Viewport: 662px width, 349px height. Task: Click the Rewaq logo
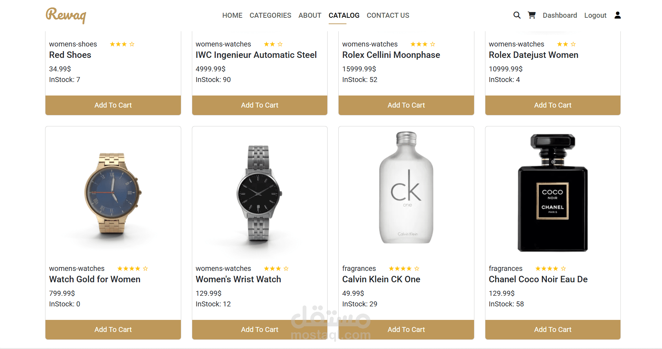tap(66, 16)
